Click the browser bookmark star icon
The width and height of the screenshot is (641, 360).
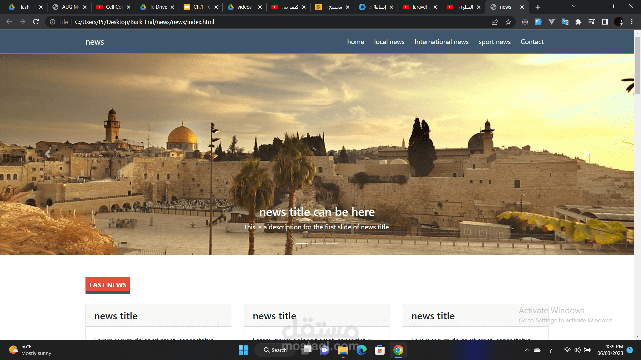click(x=508, y=22)
